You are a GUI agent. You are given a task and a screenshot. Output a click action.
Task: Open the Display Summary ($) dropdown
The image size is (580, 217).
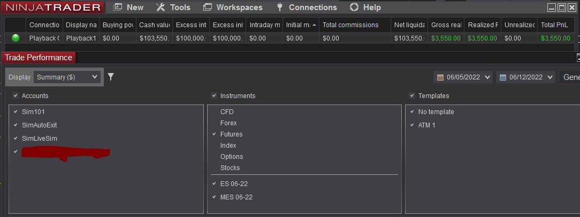click(67, 77)
